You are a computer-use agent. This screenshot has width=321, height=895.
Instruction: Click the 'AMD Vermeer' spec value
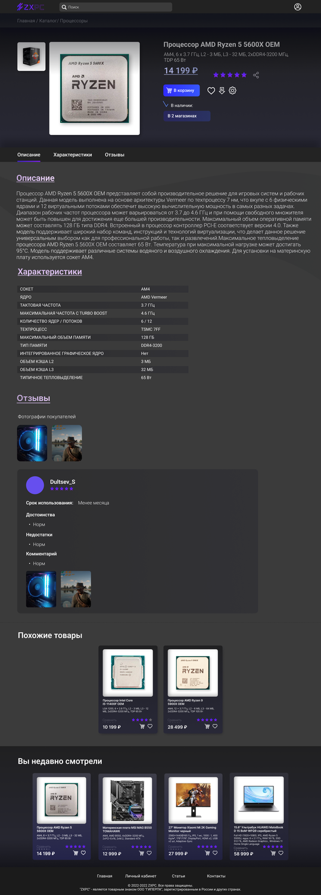pos(154,297)
